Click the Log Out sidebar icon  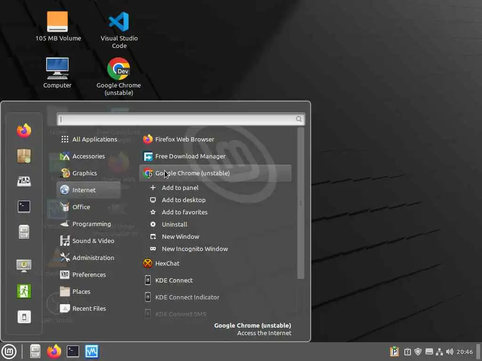tap(24, 291)
